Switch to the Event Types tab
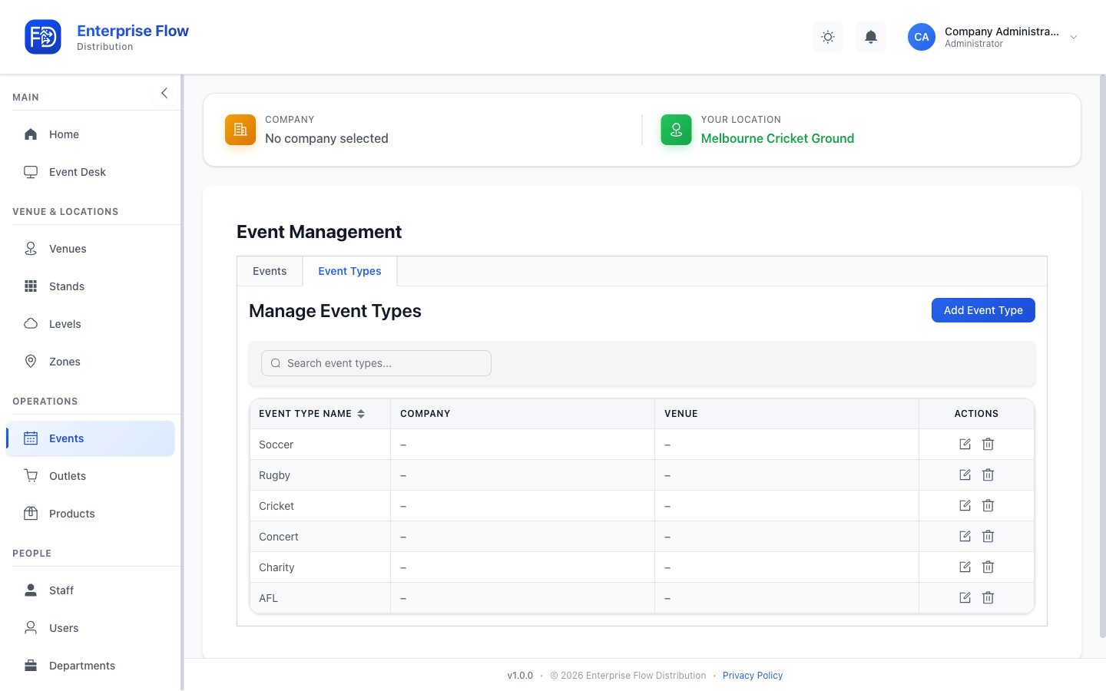Image resolution: width=1106 pixels, height=691 pixels. coord(349,271)
